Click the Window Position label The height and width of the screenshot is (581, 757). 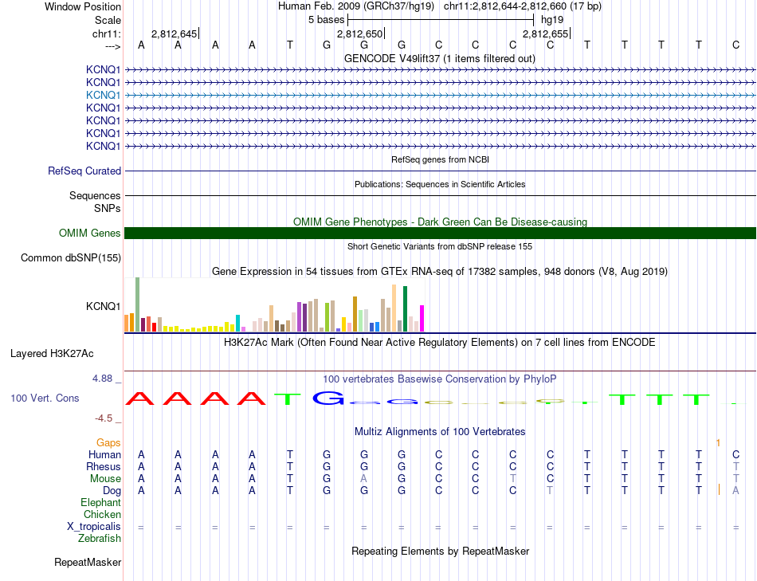coord(83,6)
